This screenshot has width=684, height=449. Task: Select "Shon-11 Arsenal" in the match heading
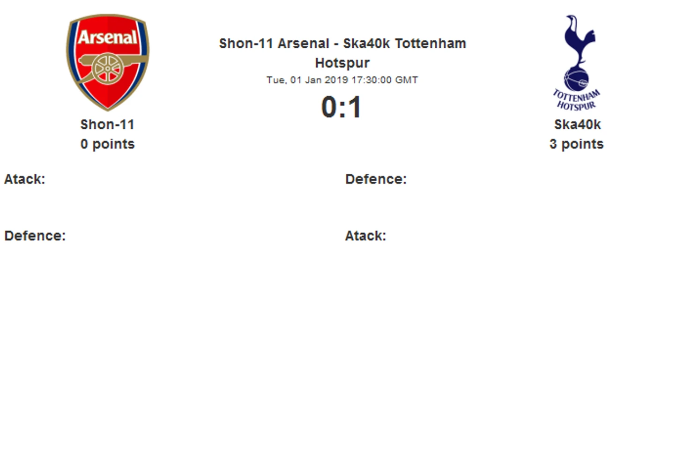(x=274, y=44)
